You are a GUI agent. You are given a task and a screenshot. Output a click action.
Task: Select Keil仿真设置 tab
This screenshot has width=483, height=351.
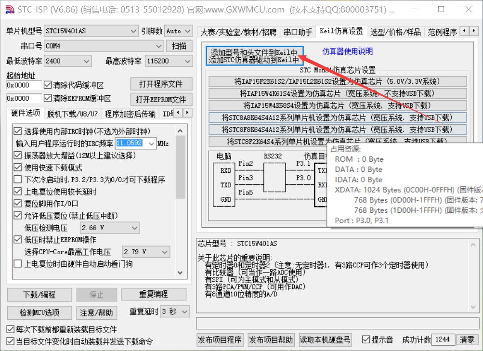[341, 31]
